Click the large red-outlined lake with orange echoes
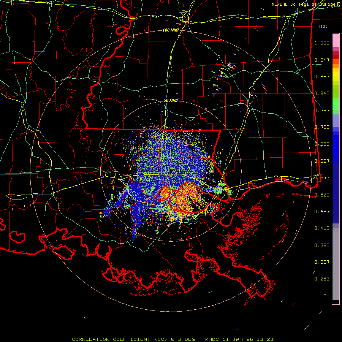The height and width of the screenshot is (342, 342). 190,197
